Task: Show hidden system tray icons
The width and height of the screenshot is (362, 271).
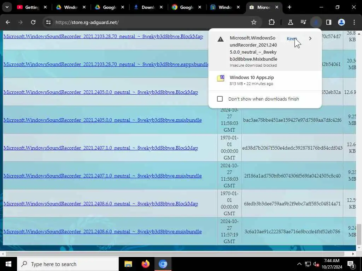Action: pos(299,264)
